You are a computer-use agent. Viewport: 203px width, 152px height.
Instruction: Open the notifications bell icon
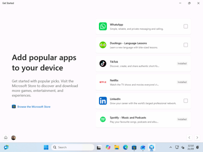click(x=197, y=147)
